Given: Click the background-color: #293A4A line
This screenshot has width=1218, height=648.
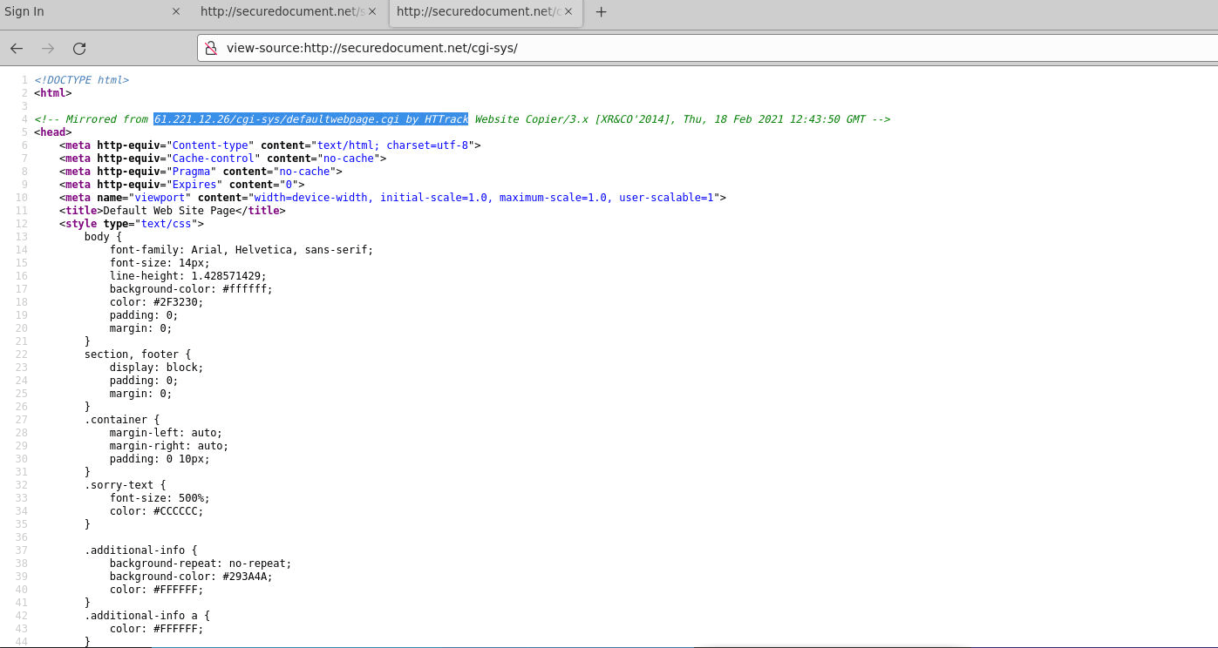Looking at the screenshot, I should point(191,577).
